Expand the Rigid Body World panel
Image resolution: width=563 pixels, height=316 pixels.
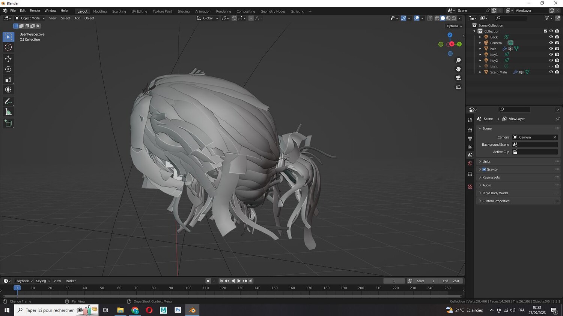[518, 193]
